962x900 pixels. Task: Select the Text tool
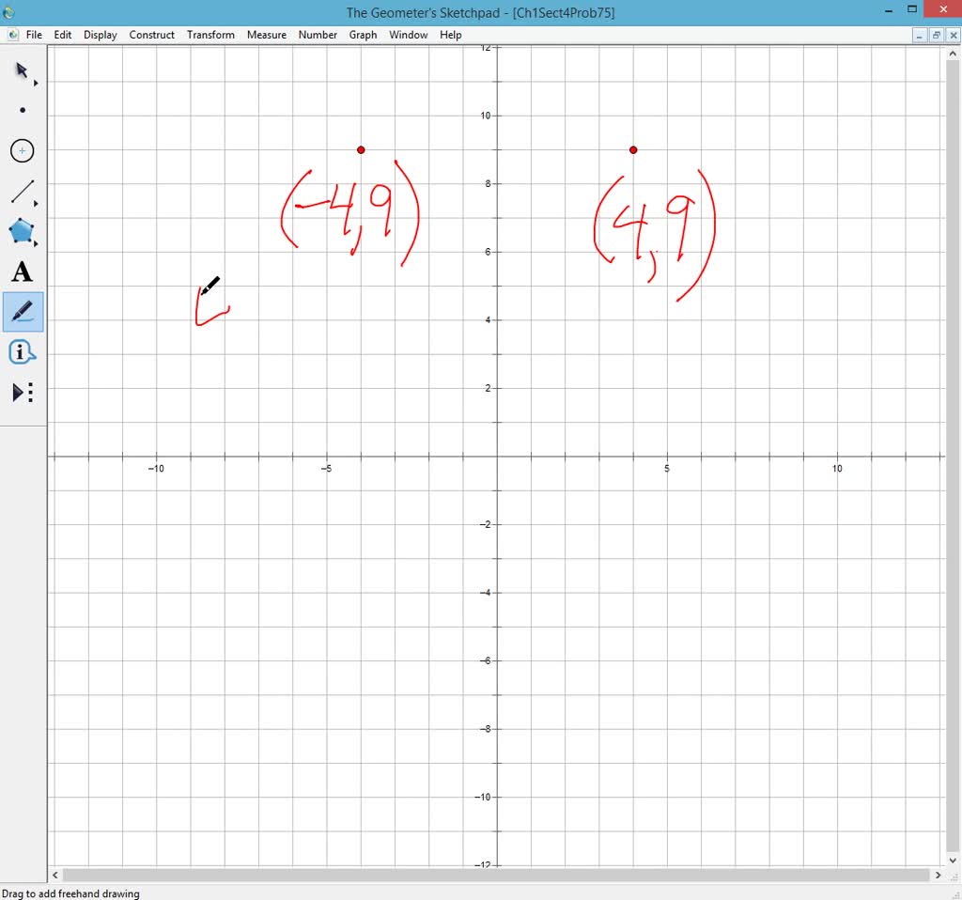click(x=21, y=272)
